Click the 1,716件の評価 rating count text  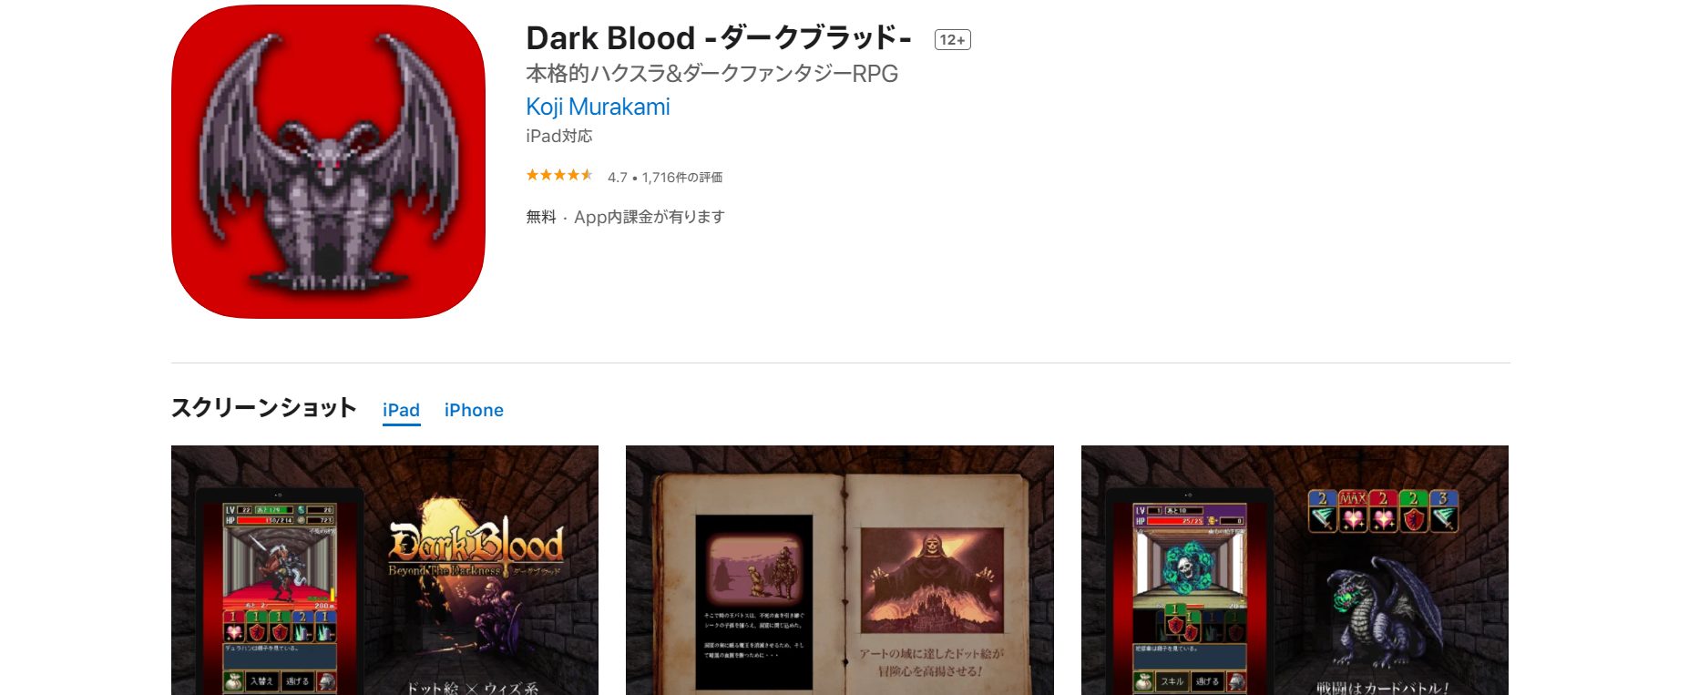point(682,177)
